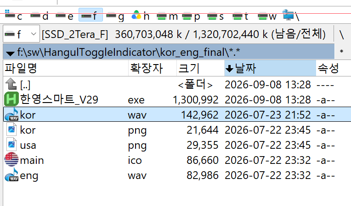This screenshot has height=206, width=351.
Task: Click size value 86,660
Action: (x=203, y=160)
